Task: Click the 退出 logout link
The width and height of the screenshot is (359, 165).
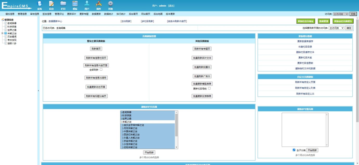Action: 171,6
